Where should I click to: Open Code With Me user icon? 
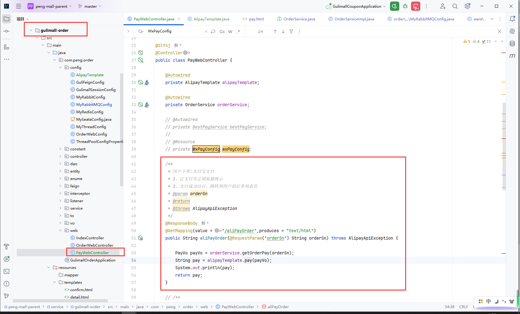tap(443, 6)
